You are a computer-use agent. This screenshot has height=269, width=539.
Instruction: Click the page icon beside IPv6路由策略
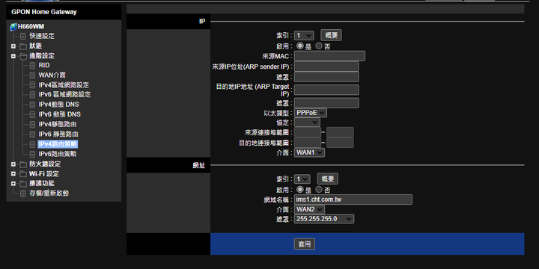point(32,155)
